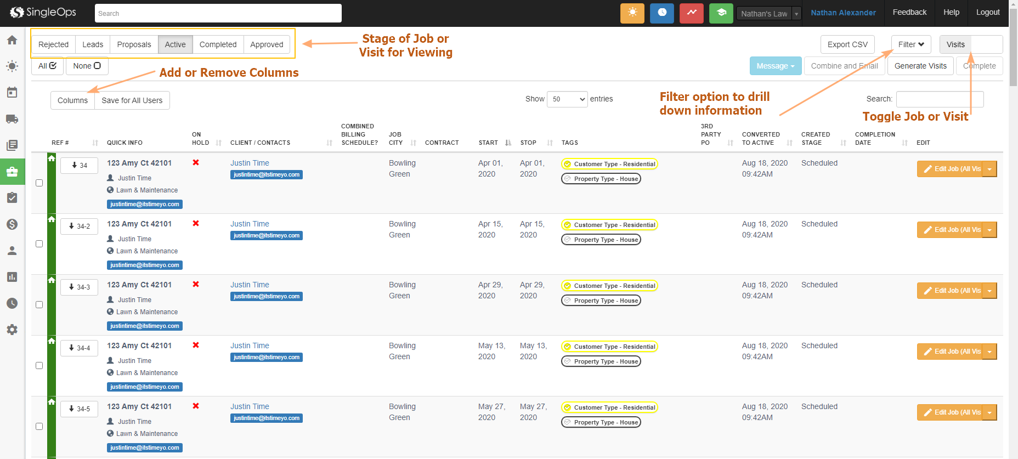
Task: Expand the Filter dropdown
Action: 910,44
